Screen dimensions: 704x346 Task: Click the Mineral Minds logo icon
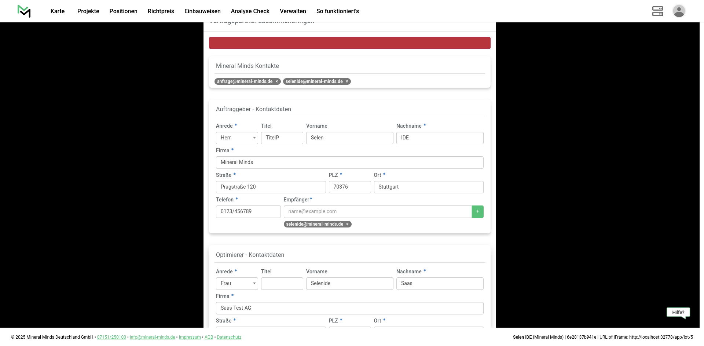(x=24, y=11)
